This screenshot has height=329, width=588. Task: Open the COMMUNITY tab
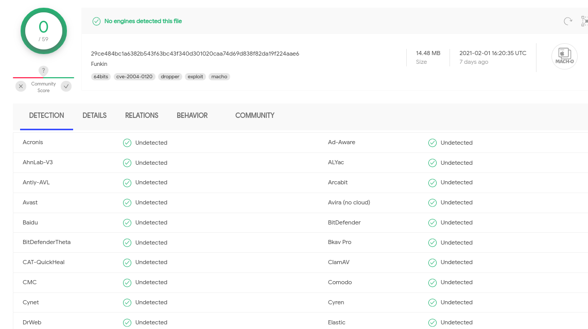coord(255,115)
